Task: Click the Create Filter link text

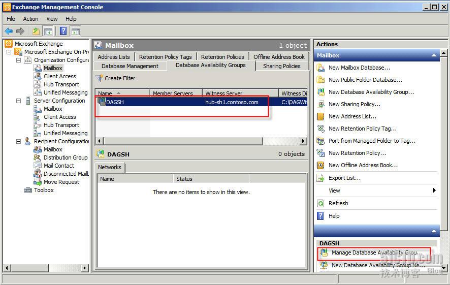Action: (120, 78)
